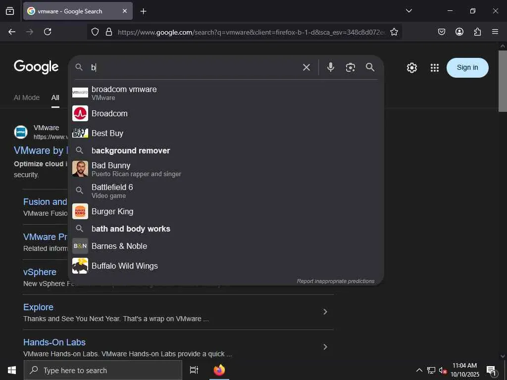Click the page vertical scrollbar thumb
The width and height of the screenshot is (507, 380).
(x=503, y=81)
